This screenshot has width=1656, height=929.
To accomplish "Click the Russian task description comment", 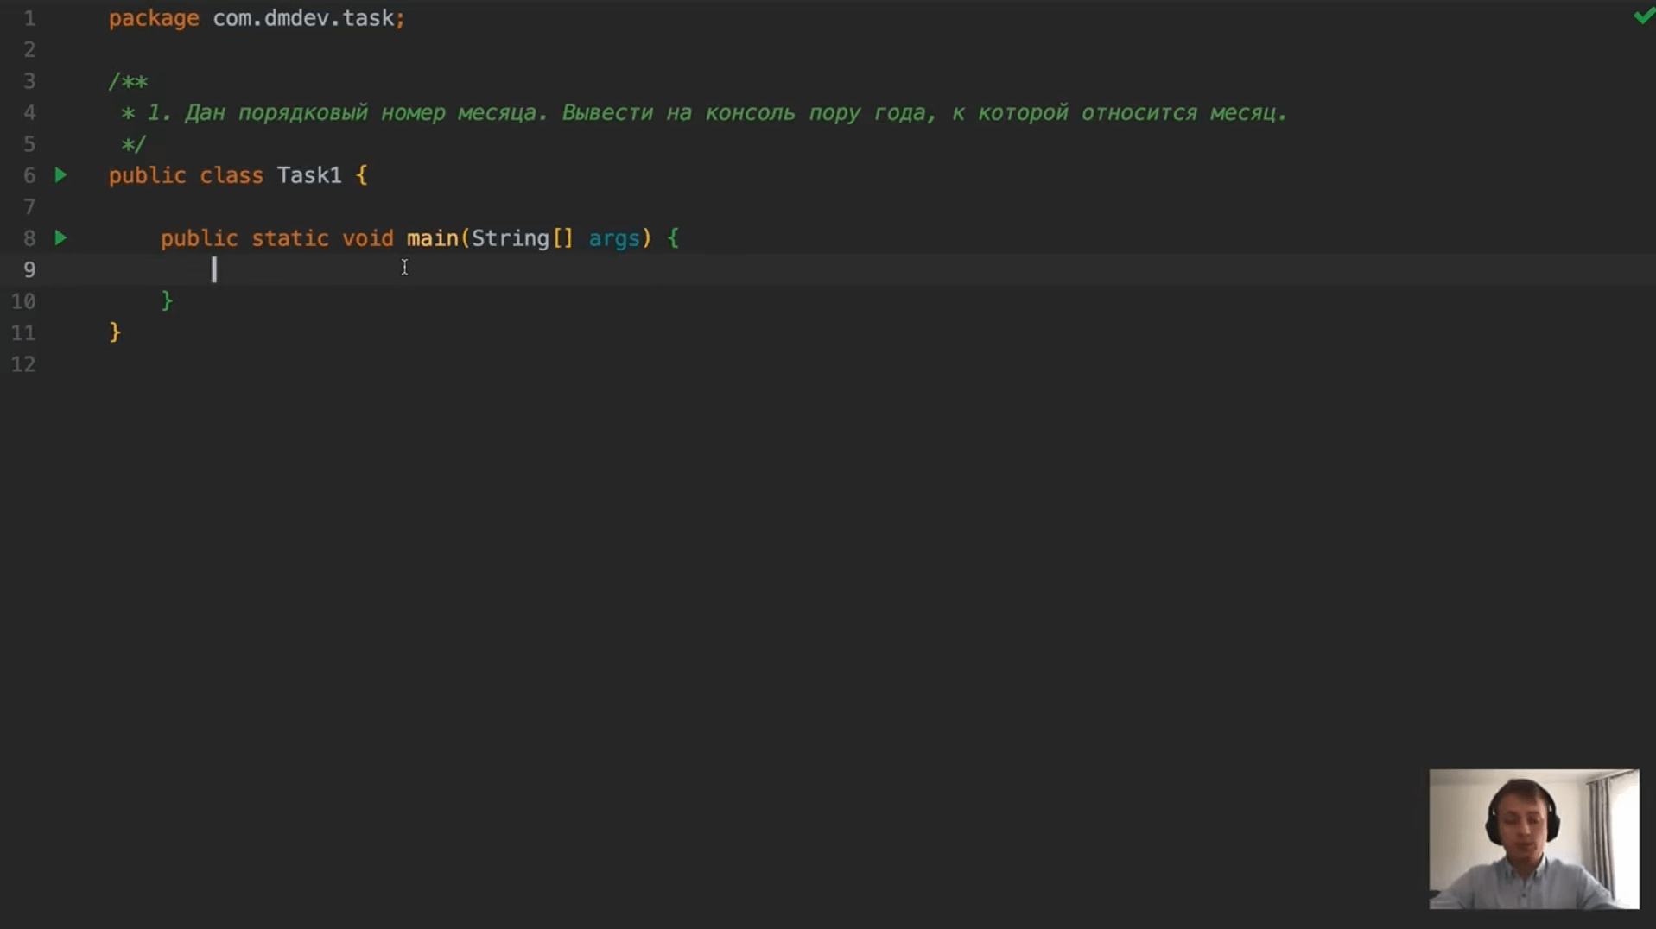I will pyautogui.click(x=717, y=113).
